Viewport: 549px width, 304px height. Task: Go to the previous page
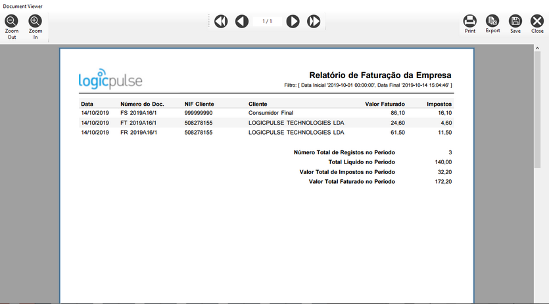[242, 22]
